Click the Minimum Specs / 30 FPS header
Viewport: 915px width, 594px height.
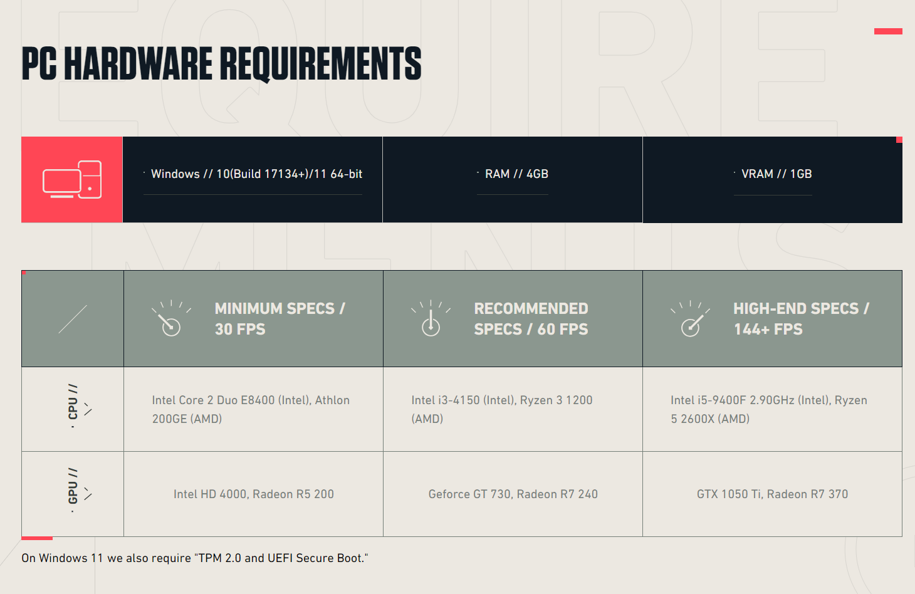point(280,318)
